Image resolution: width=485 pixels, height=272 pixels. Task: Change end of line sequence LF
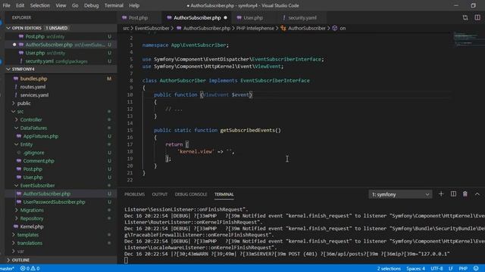[451, 269]
